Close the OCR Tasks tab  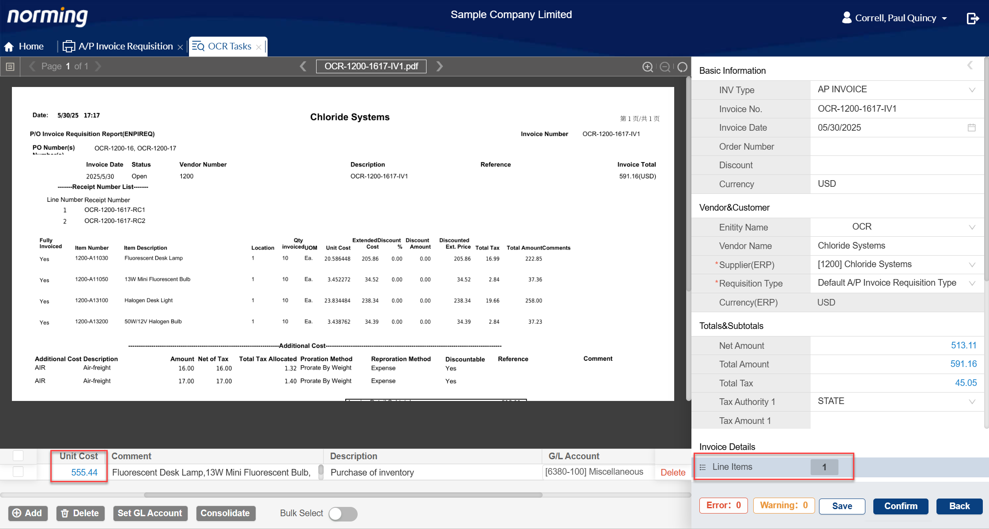point(259,47)
